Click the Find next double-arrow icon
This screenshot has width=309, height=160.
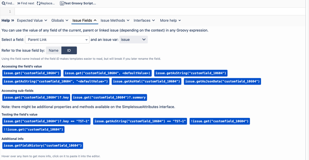point(19,3)
